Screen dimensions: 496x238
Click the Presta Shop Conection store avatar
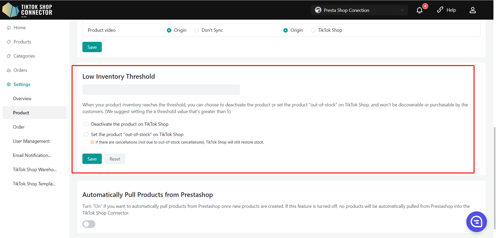[x=318, y=10]
